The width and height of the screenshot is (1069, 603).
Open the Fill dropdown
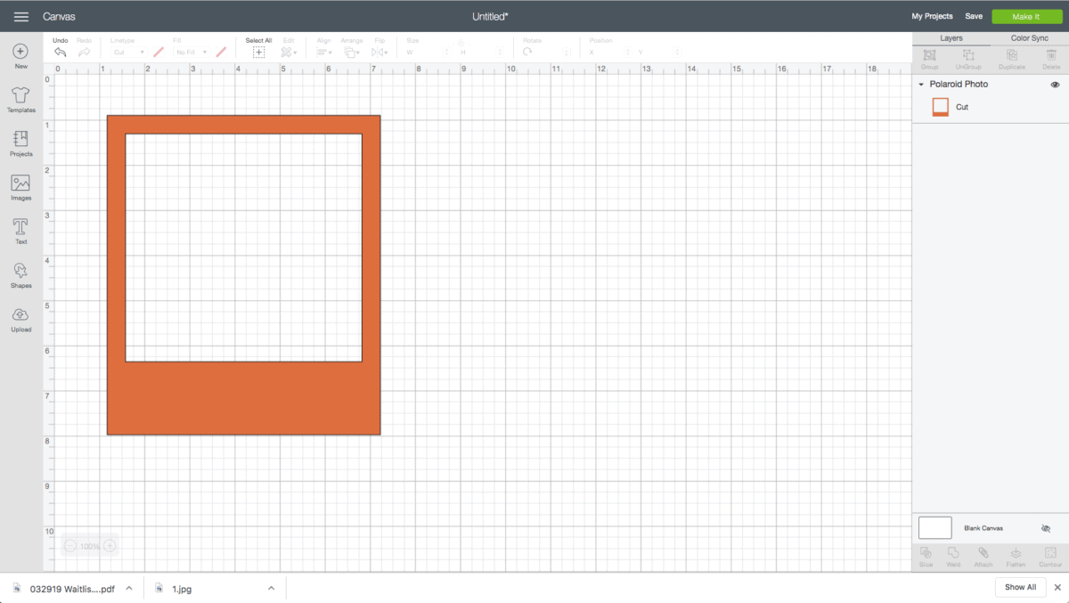pyautogui.click(x=192, y=53)
